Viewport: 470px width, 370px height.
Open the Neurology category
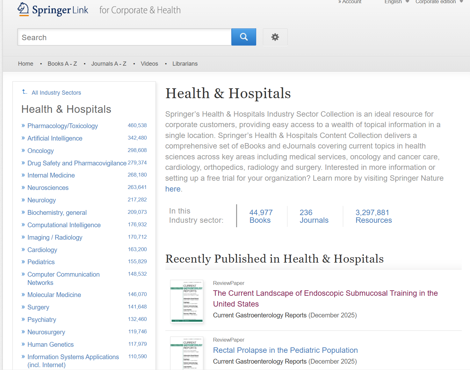(x=41, y=200)
